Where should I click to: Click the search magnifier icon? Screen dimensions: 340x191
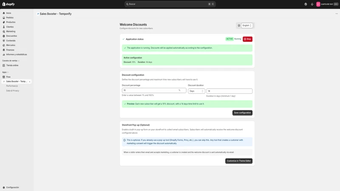[127, 4]
